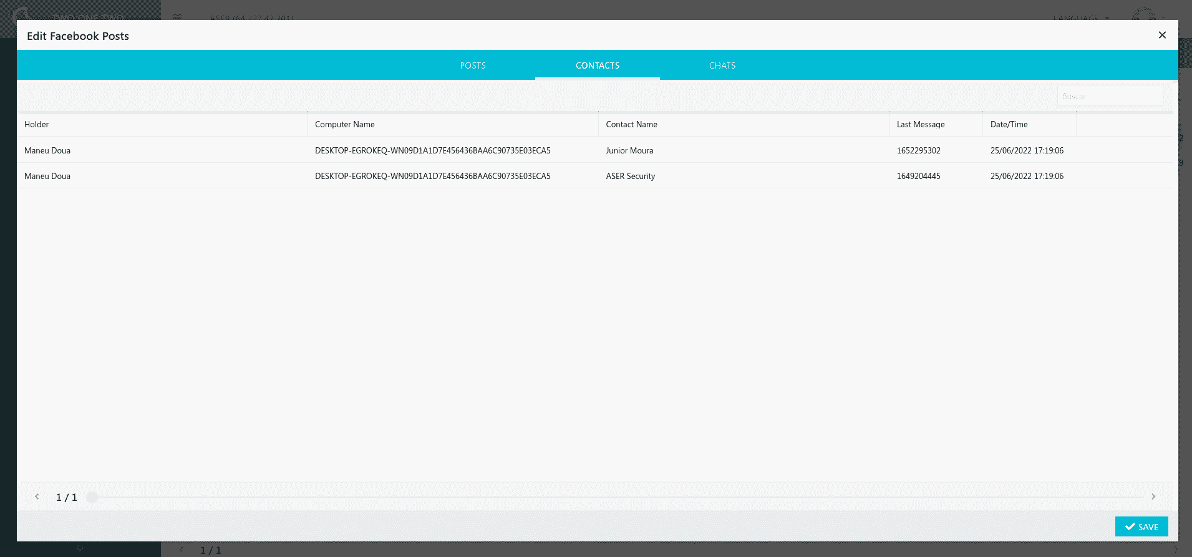Switch to the Posts tab
The image size is (1192, 557).
point(473,65)
